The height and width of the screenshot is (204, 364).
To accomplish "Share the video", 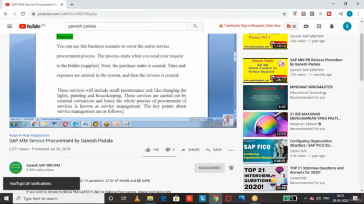I will click(x=190, y=150).
